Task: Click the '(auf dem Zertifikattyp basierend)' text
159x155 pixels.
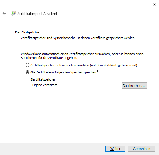Action: click(114, 65)
